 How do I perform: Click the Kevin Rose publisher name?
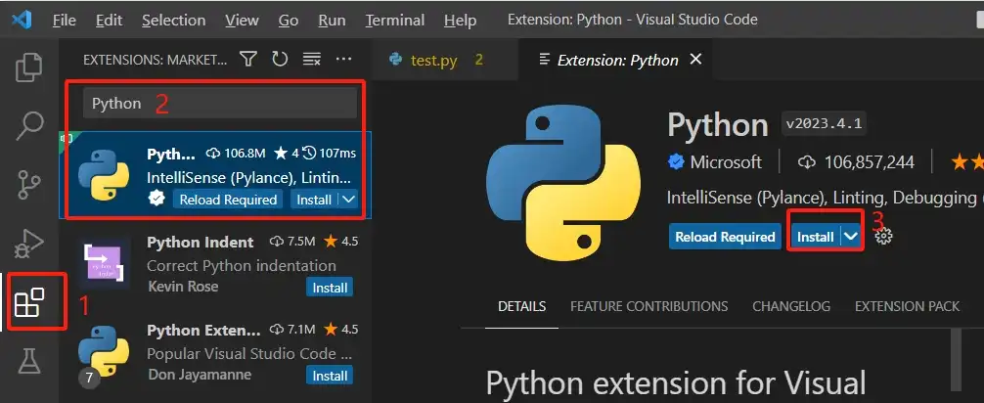(x=183, y=287)
